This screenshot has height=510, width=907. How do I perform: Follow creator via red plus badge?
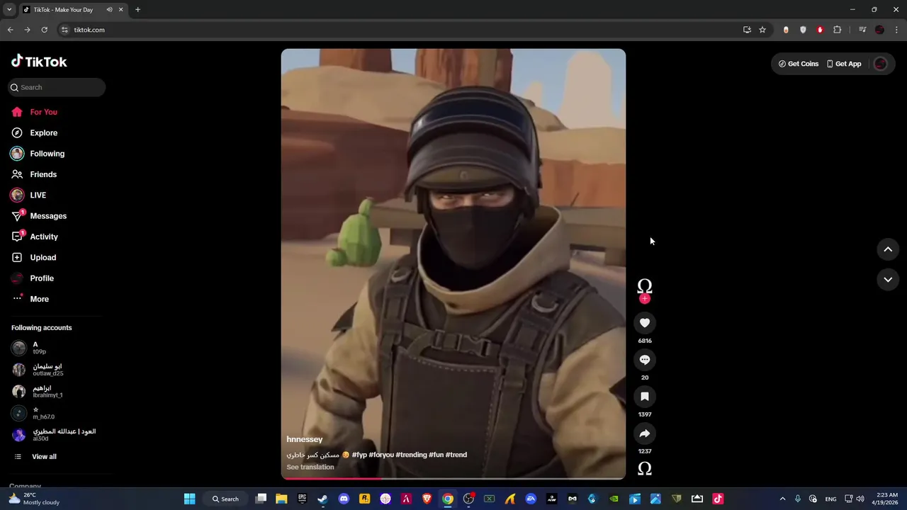(644, 298)
